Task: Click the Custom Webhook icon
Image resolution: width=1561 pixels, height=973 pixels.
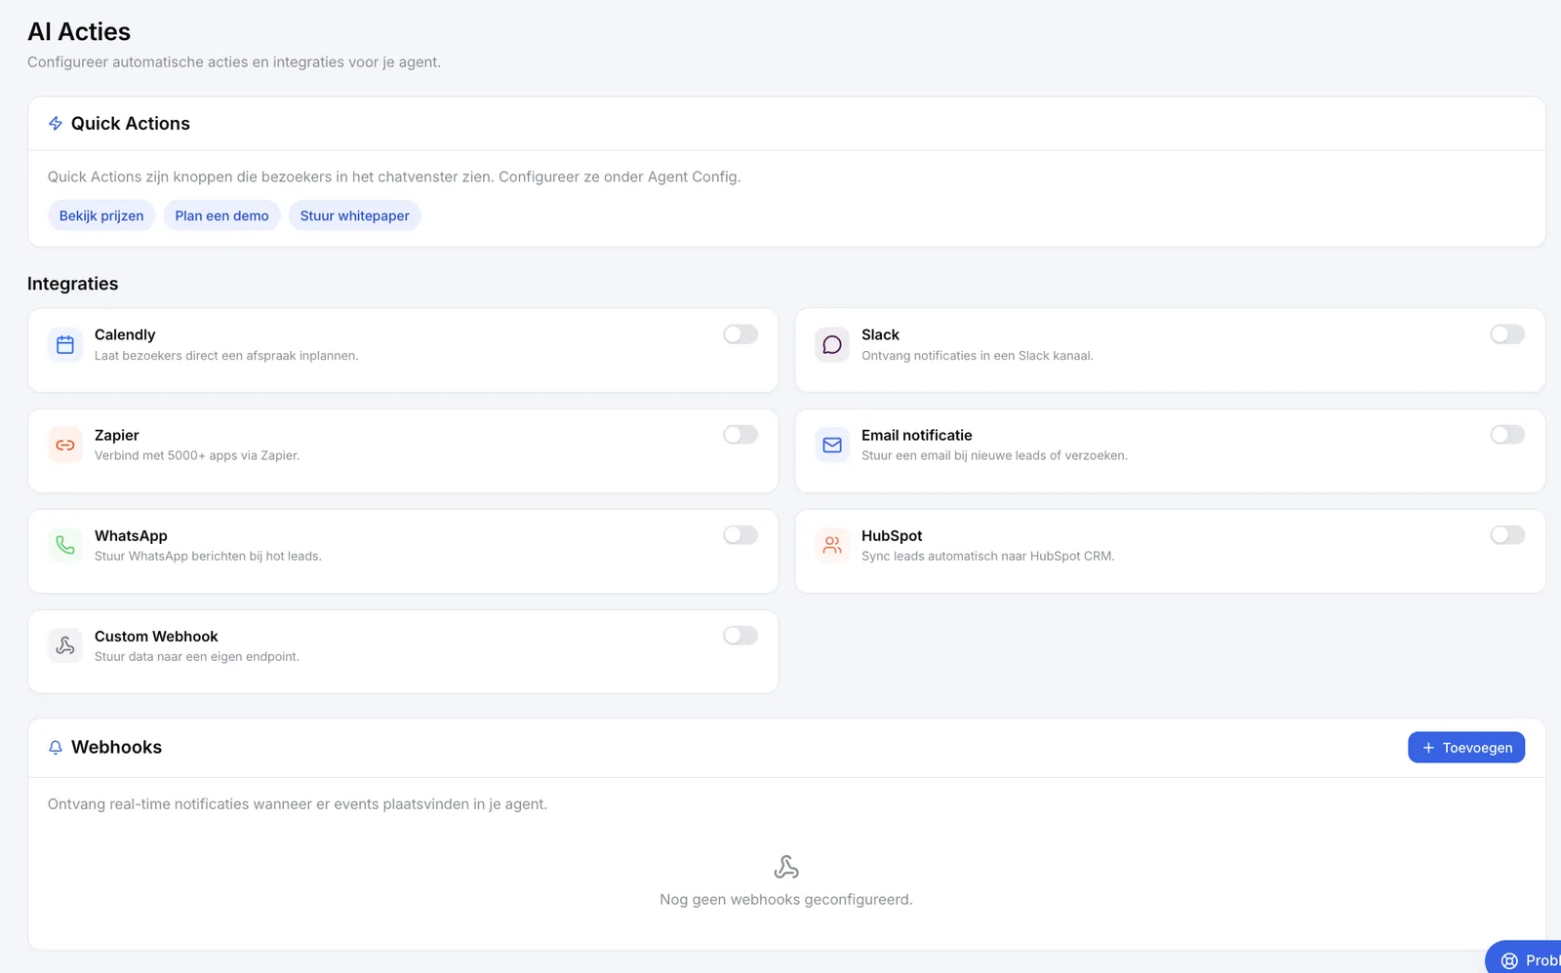Action: [65, 645]
